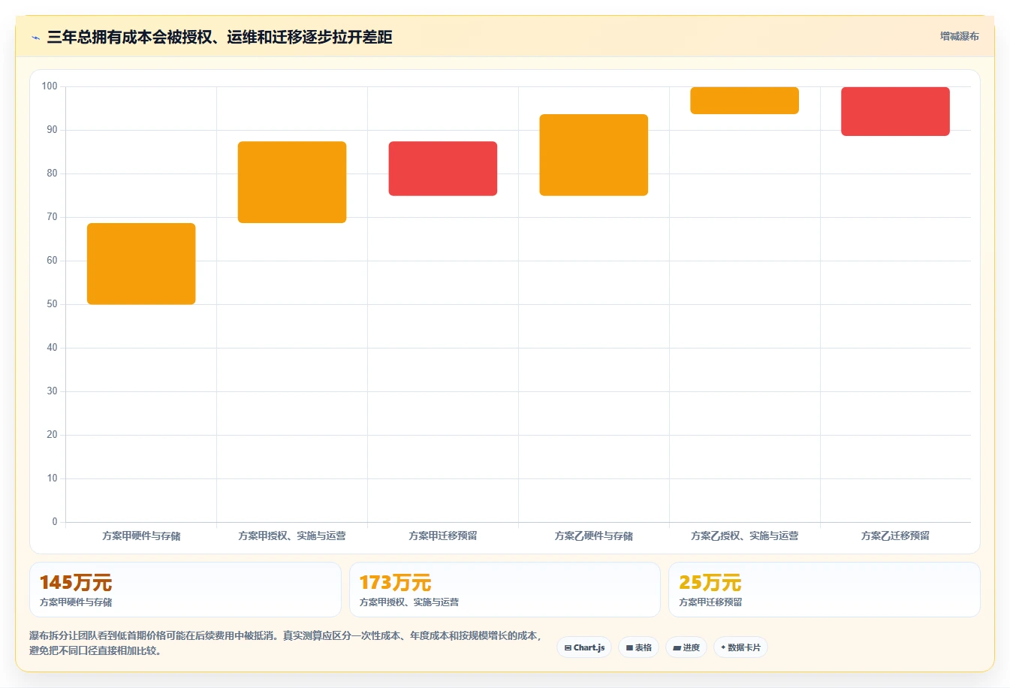Click the chart title 三年总拥有成本
This screenshot has height=688, width=1010.
point(219,38)
